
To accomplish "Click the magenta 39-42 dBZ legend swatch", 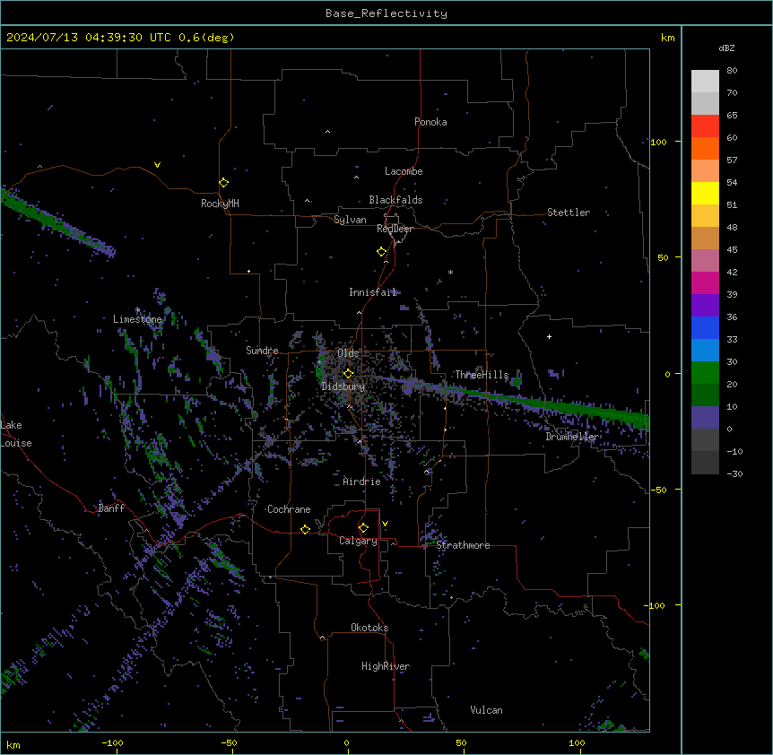I will click(x=705, y=282).
